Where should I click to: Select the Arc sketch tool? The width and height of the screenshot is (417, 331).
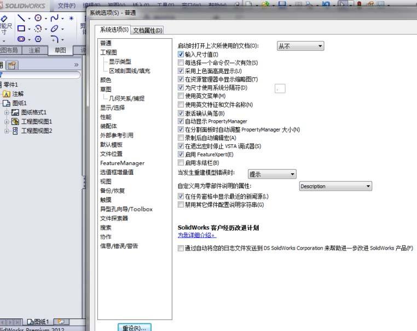point(38,28)
